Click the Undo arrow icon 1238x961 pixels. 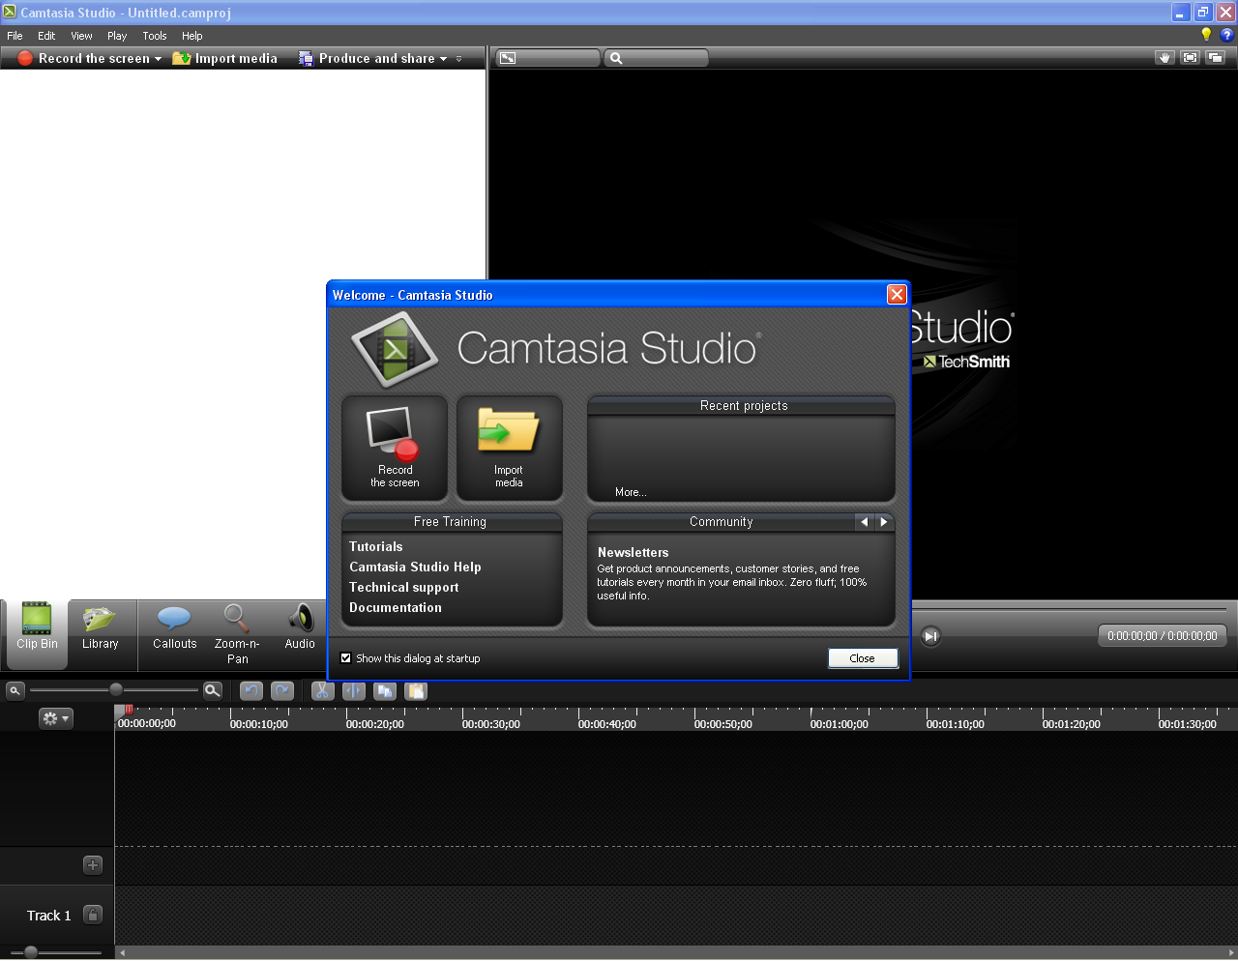(x=251, y=691)
